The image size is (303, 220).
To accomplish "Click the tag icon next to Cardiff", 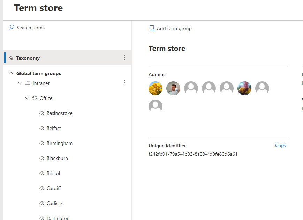I will pos(42,188).
